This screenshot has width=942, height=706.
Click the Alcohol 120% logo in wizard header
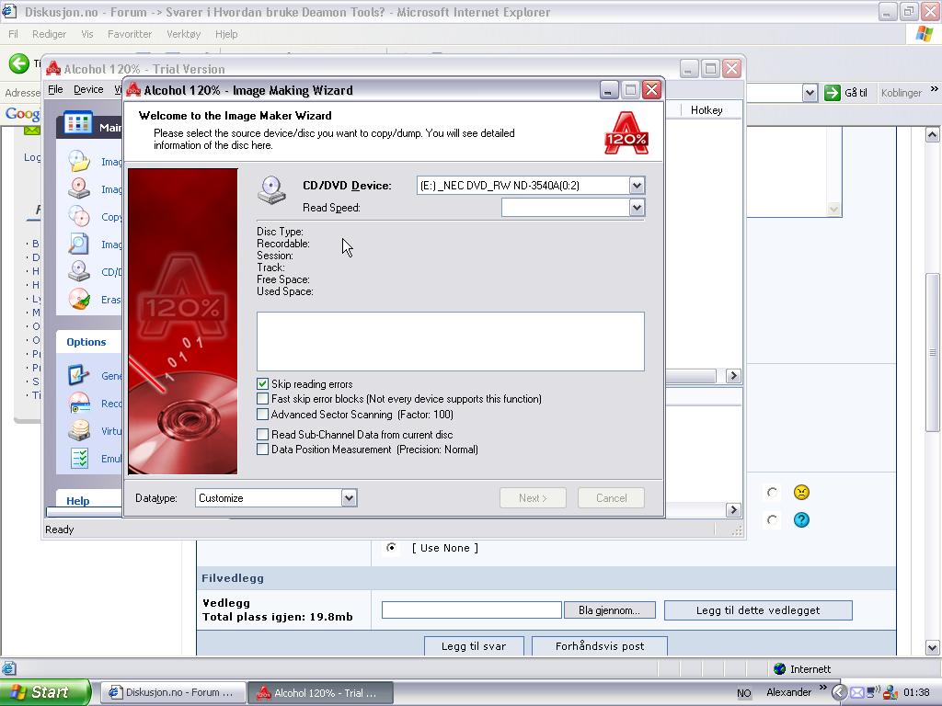click(x=626, y=132)
